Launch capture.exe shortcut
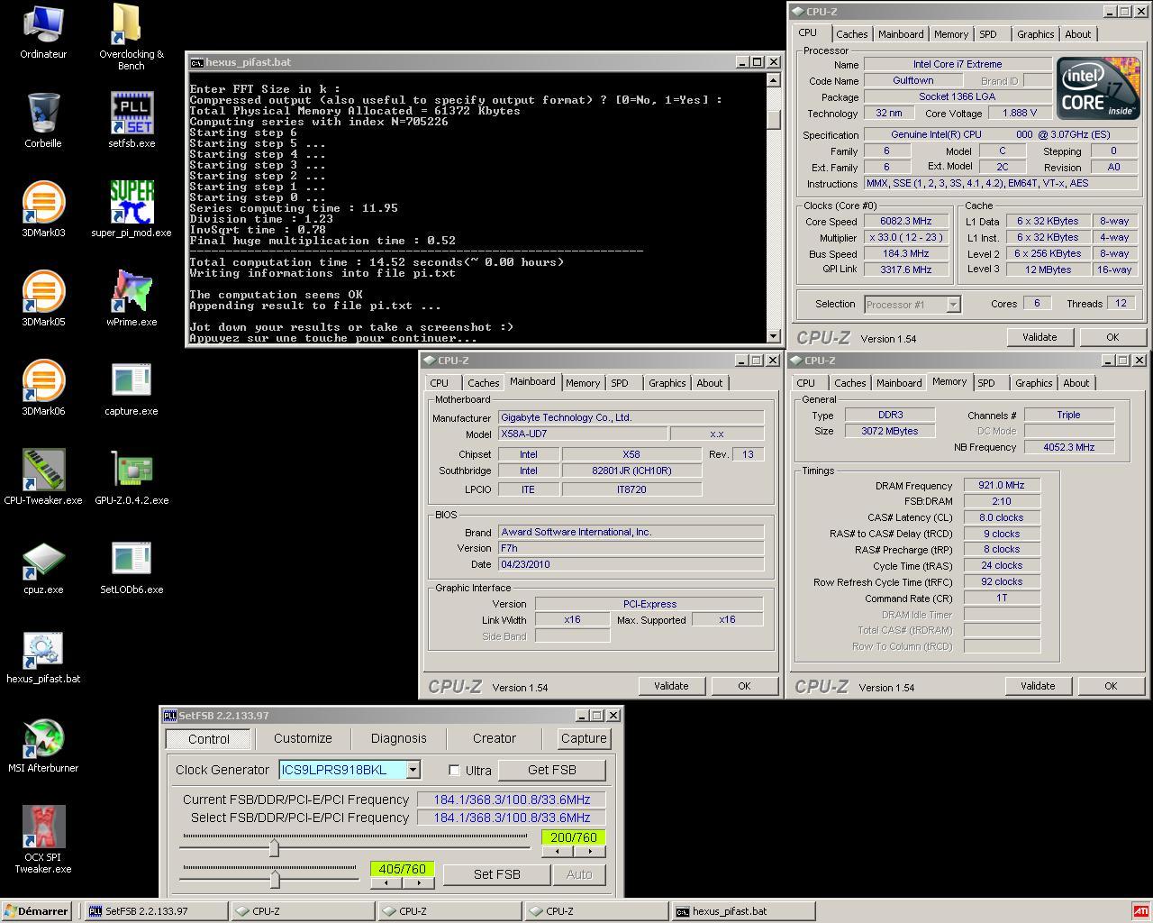The image size is (1153, 923). coord(132,388)
